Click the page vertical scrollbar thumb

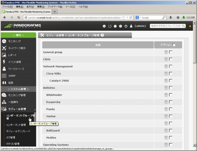click(194, 44)
